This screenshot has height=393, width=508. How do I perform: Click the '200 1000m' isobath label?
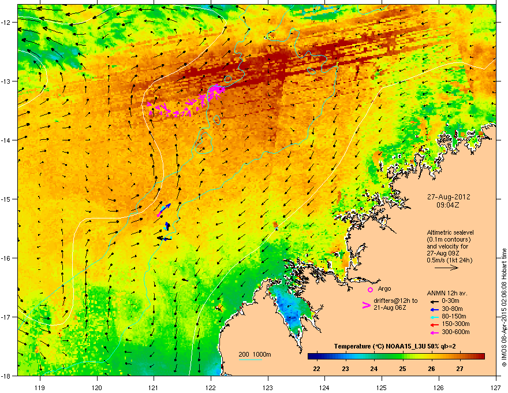[255, 354]
